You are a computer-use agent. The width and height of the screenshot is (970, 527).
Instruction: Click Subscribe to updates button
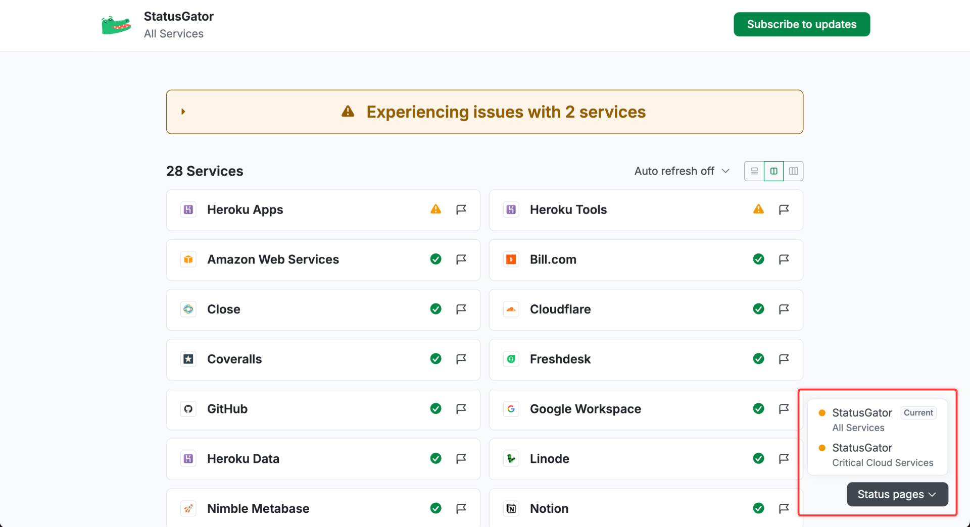pos(802,24)
